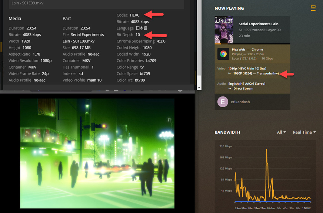Click the 23 min duration text
Image resolution: width=323 pixels, height=213 pixels.
(x=244, y=36)
